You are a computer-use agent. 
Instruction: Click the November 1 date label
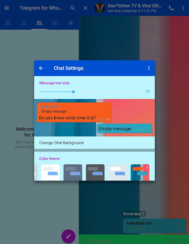click(134, 214)
